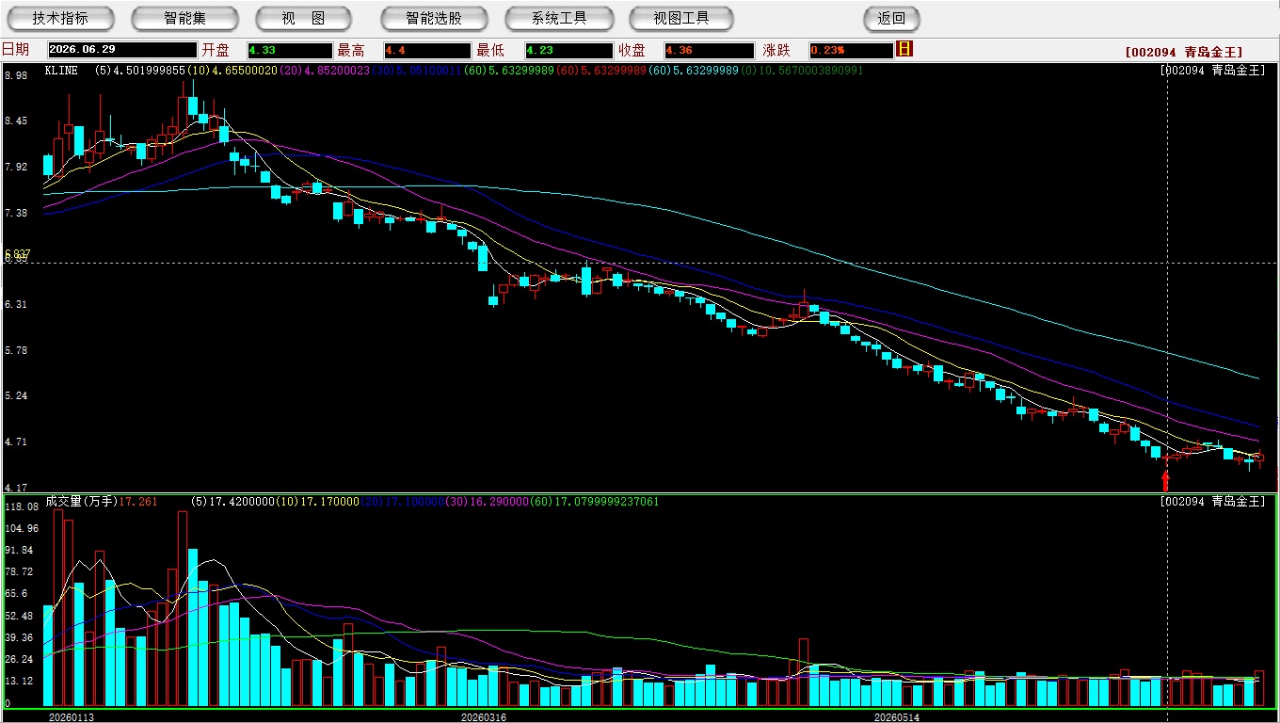The height and width of the screenshot is (723, 1280).
Task: Click the 日期 label
Action: 15,50
